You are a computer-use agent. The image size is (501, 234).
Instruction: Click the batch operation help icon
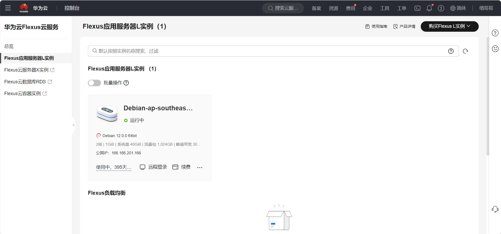tap(126, 83)
